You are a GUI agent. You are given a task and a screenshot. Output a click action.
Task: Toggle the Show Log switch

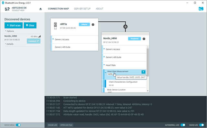[x=202, y=125]
